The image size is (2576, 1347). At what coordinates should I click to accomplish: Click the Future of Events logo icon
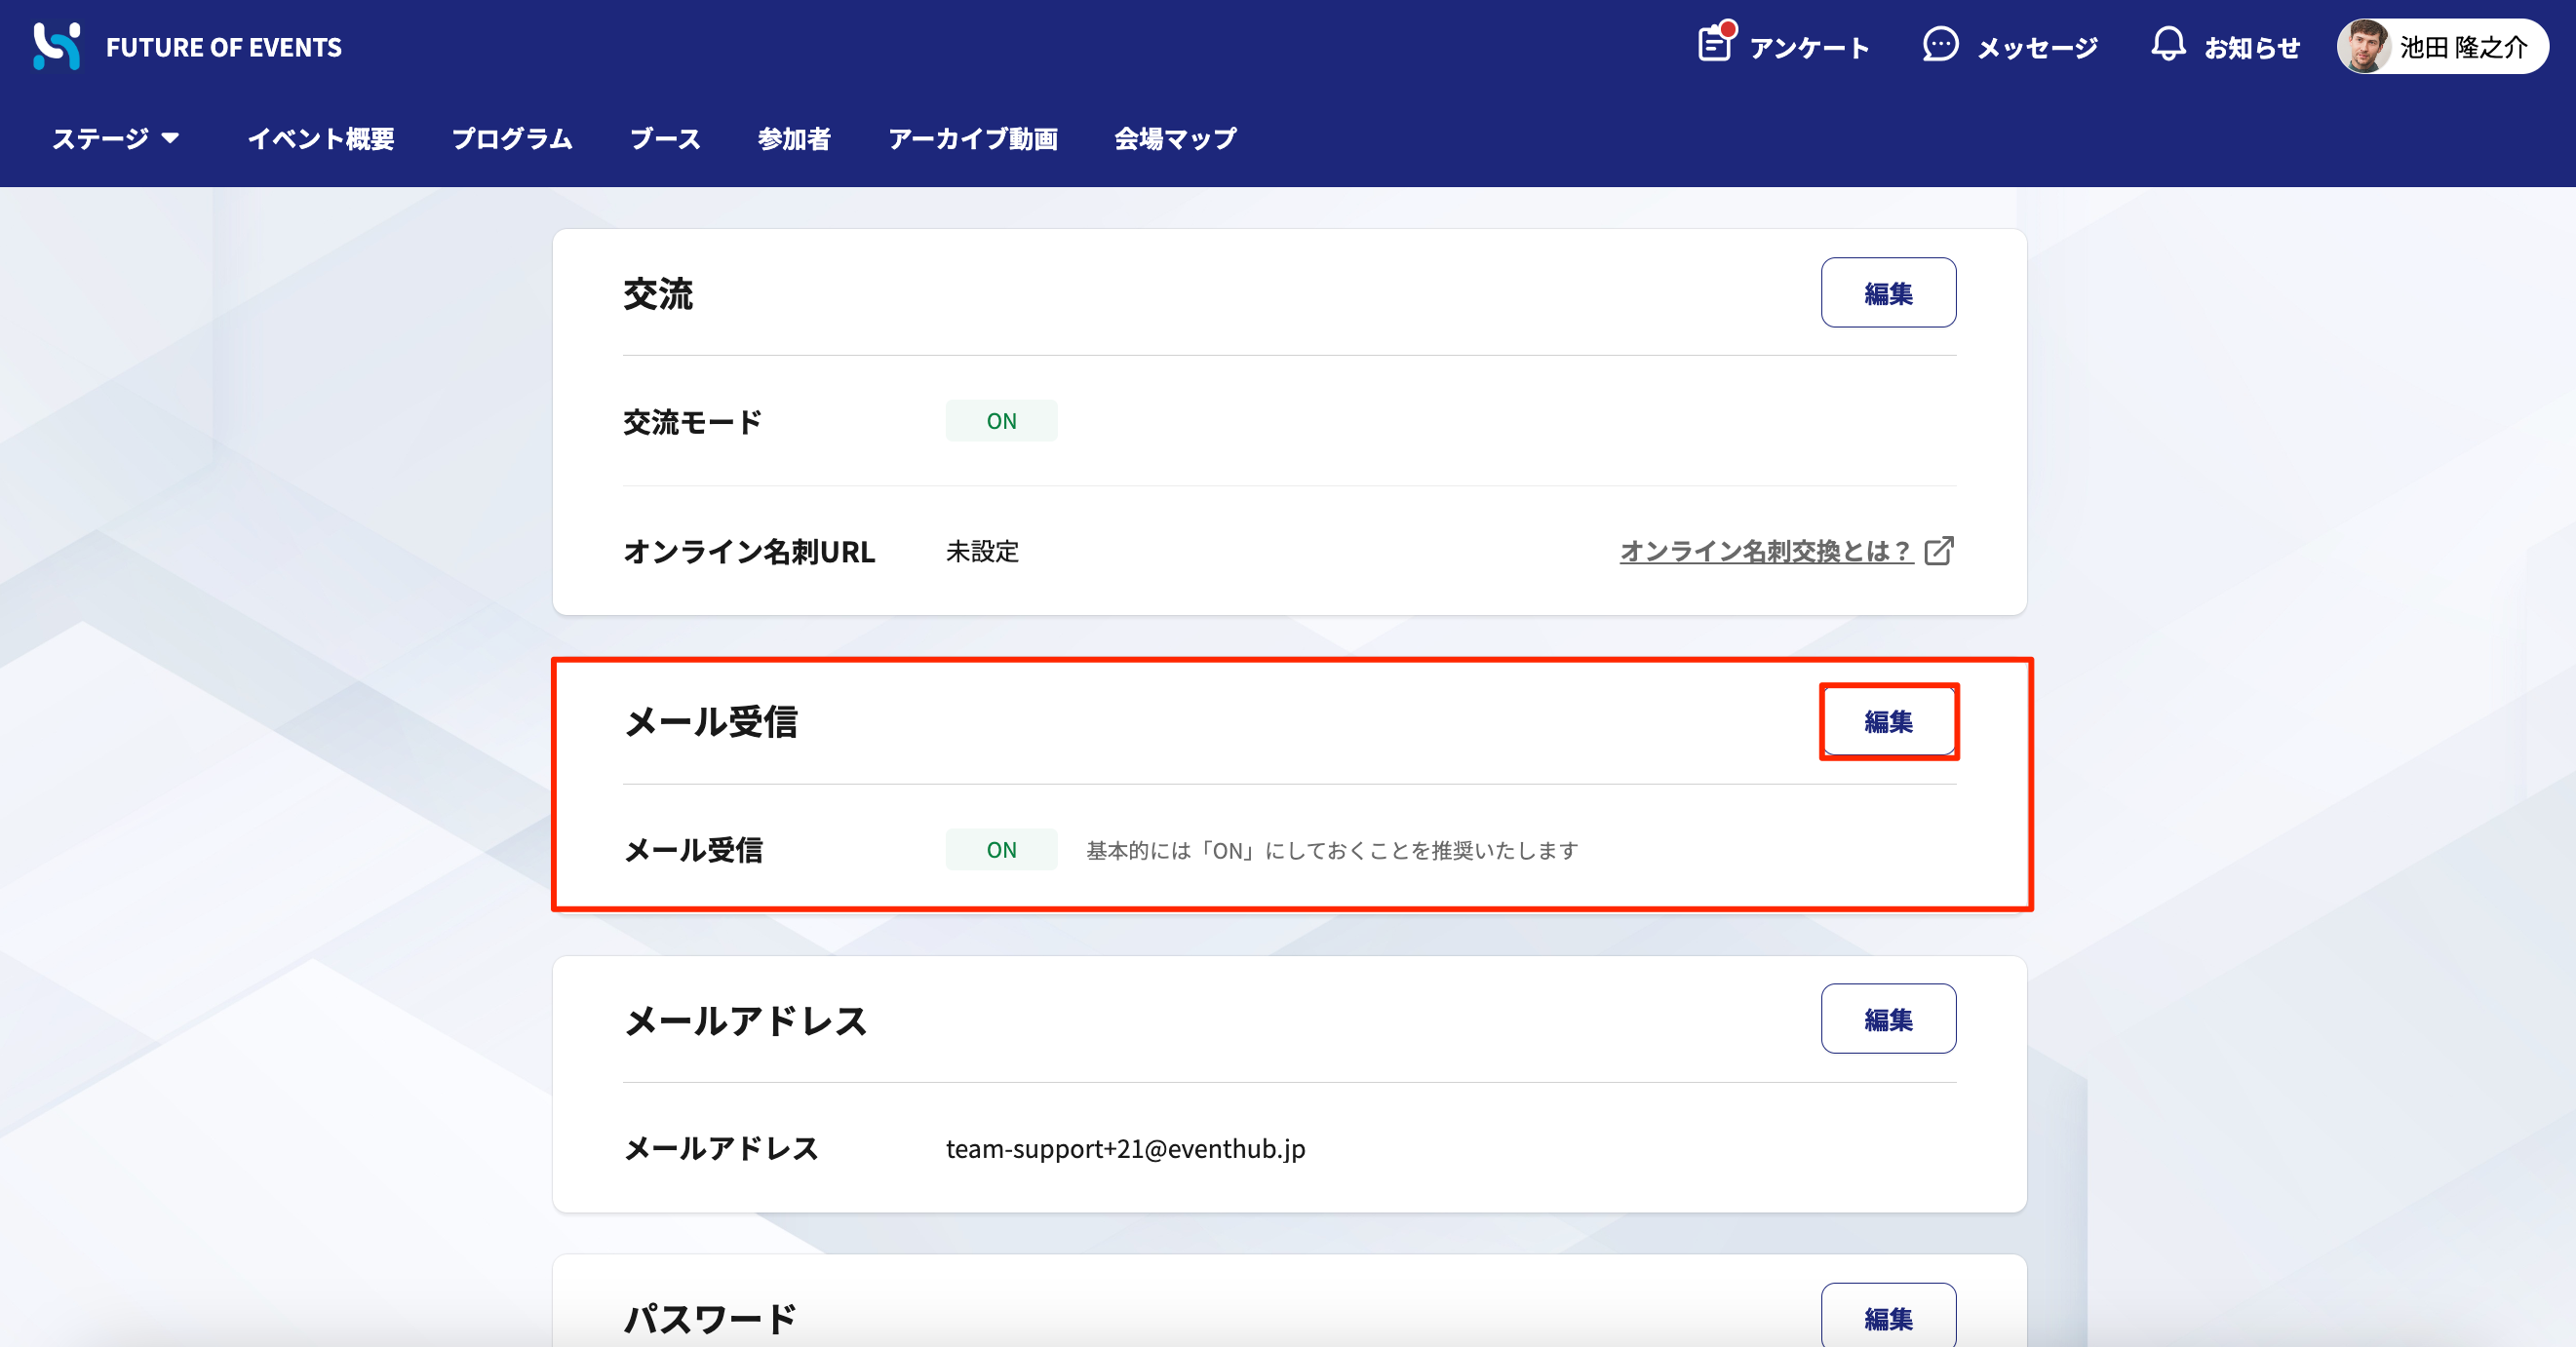pyautogui.click(x=57, y=46)
